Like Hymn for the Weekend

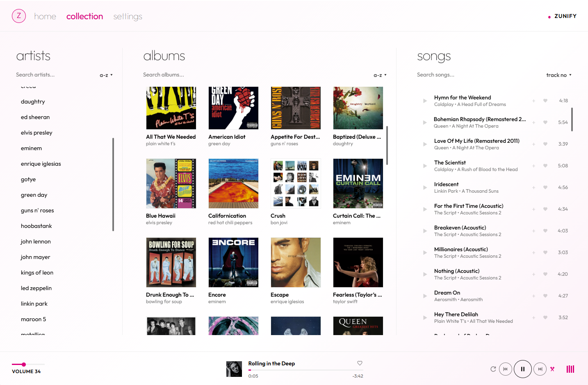pos(545,101)
